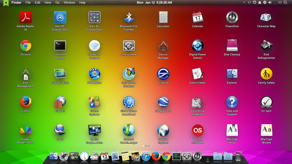Open Family Safety
The image size is (292, 164).
266,74
